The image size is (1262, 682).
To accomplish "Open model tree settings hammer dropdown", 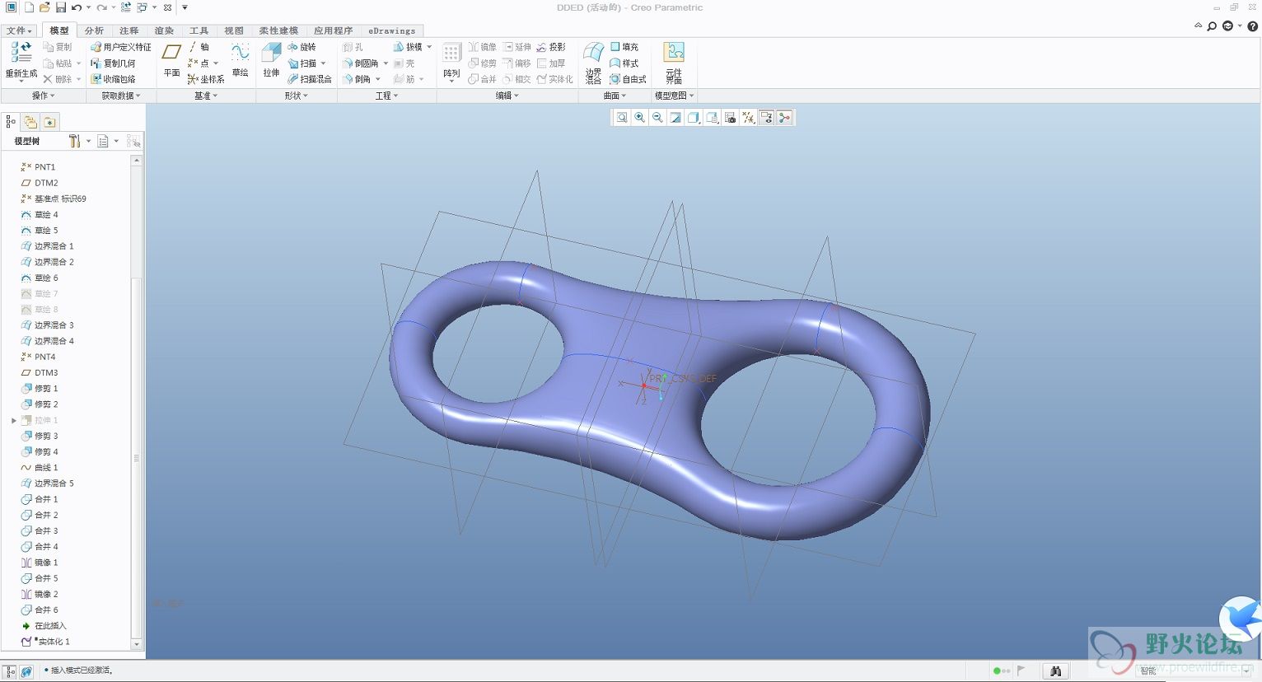I will (x=79, y=142).
